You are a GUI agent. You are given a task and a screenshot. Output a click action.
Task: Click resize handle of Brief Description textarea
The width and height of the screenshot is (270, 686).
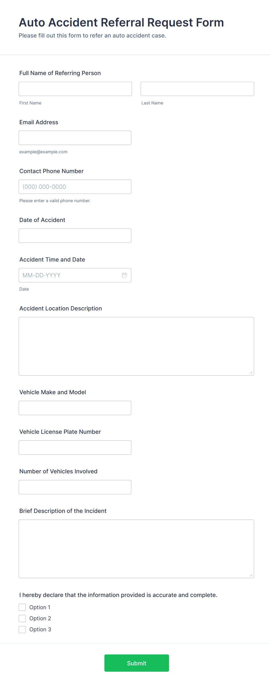tap(251, 575)
